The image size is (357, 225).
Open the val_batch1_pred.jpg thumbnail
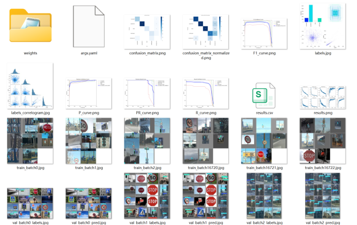click(x=205, y=196)
